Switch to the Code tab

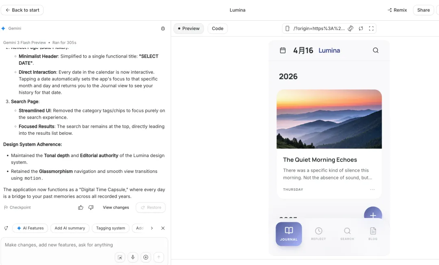pyautogui.click(x=217, y=28)
